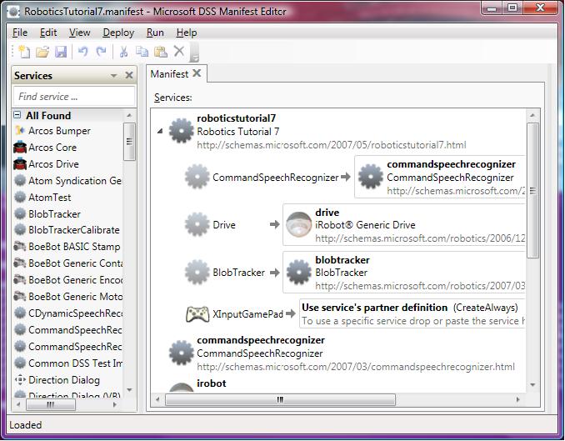Click manifest pane vertical scroll down arrow
This screenshot has width=565, height=441.
pos(533,385)
